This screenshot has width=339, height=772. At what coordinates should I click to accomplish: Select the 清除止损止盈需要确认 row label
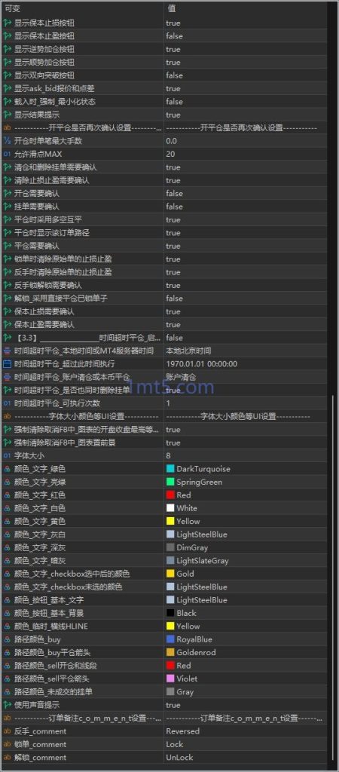click(52, 180)
